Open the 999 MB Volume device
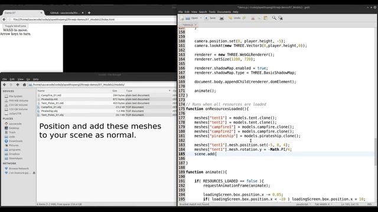The width and height of the screenshot is (378, 212). tap(18, 101)
